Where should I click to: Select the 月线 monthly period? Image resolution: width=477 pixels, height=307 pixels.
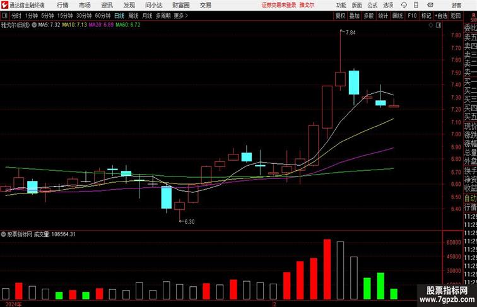147,16
